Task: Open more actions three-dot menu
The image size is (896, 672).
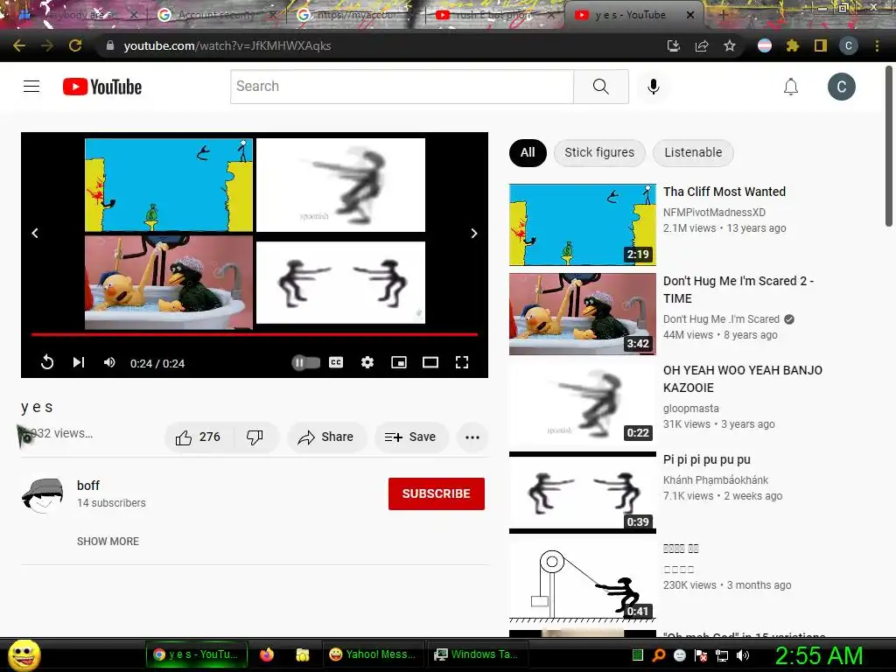Action: 472,437
